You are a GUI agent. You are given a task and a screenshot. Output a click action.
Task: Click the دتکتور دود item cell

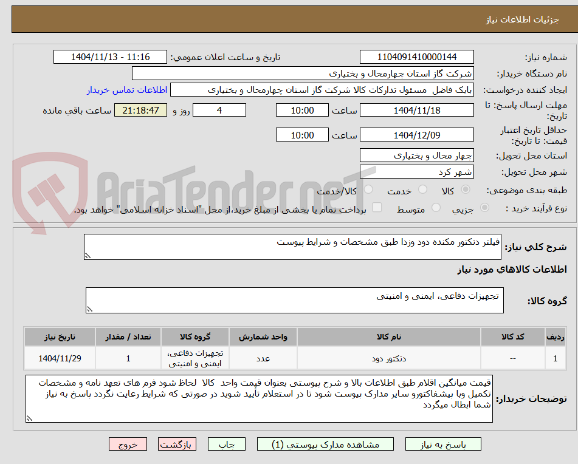click(389, 358)
